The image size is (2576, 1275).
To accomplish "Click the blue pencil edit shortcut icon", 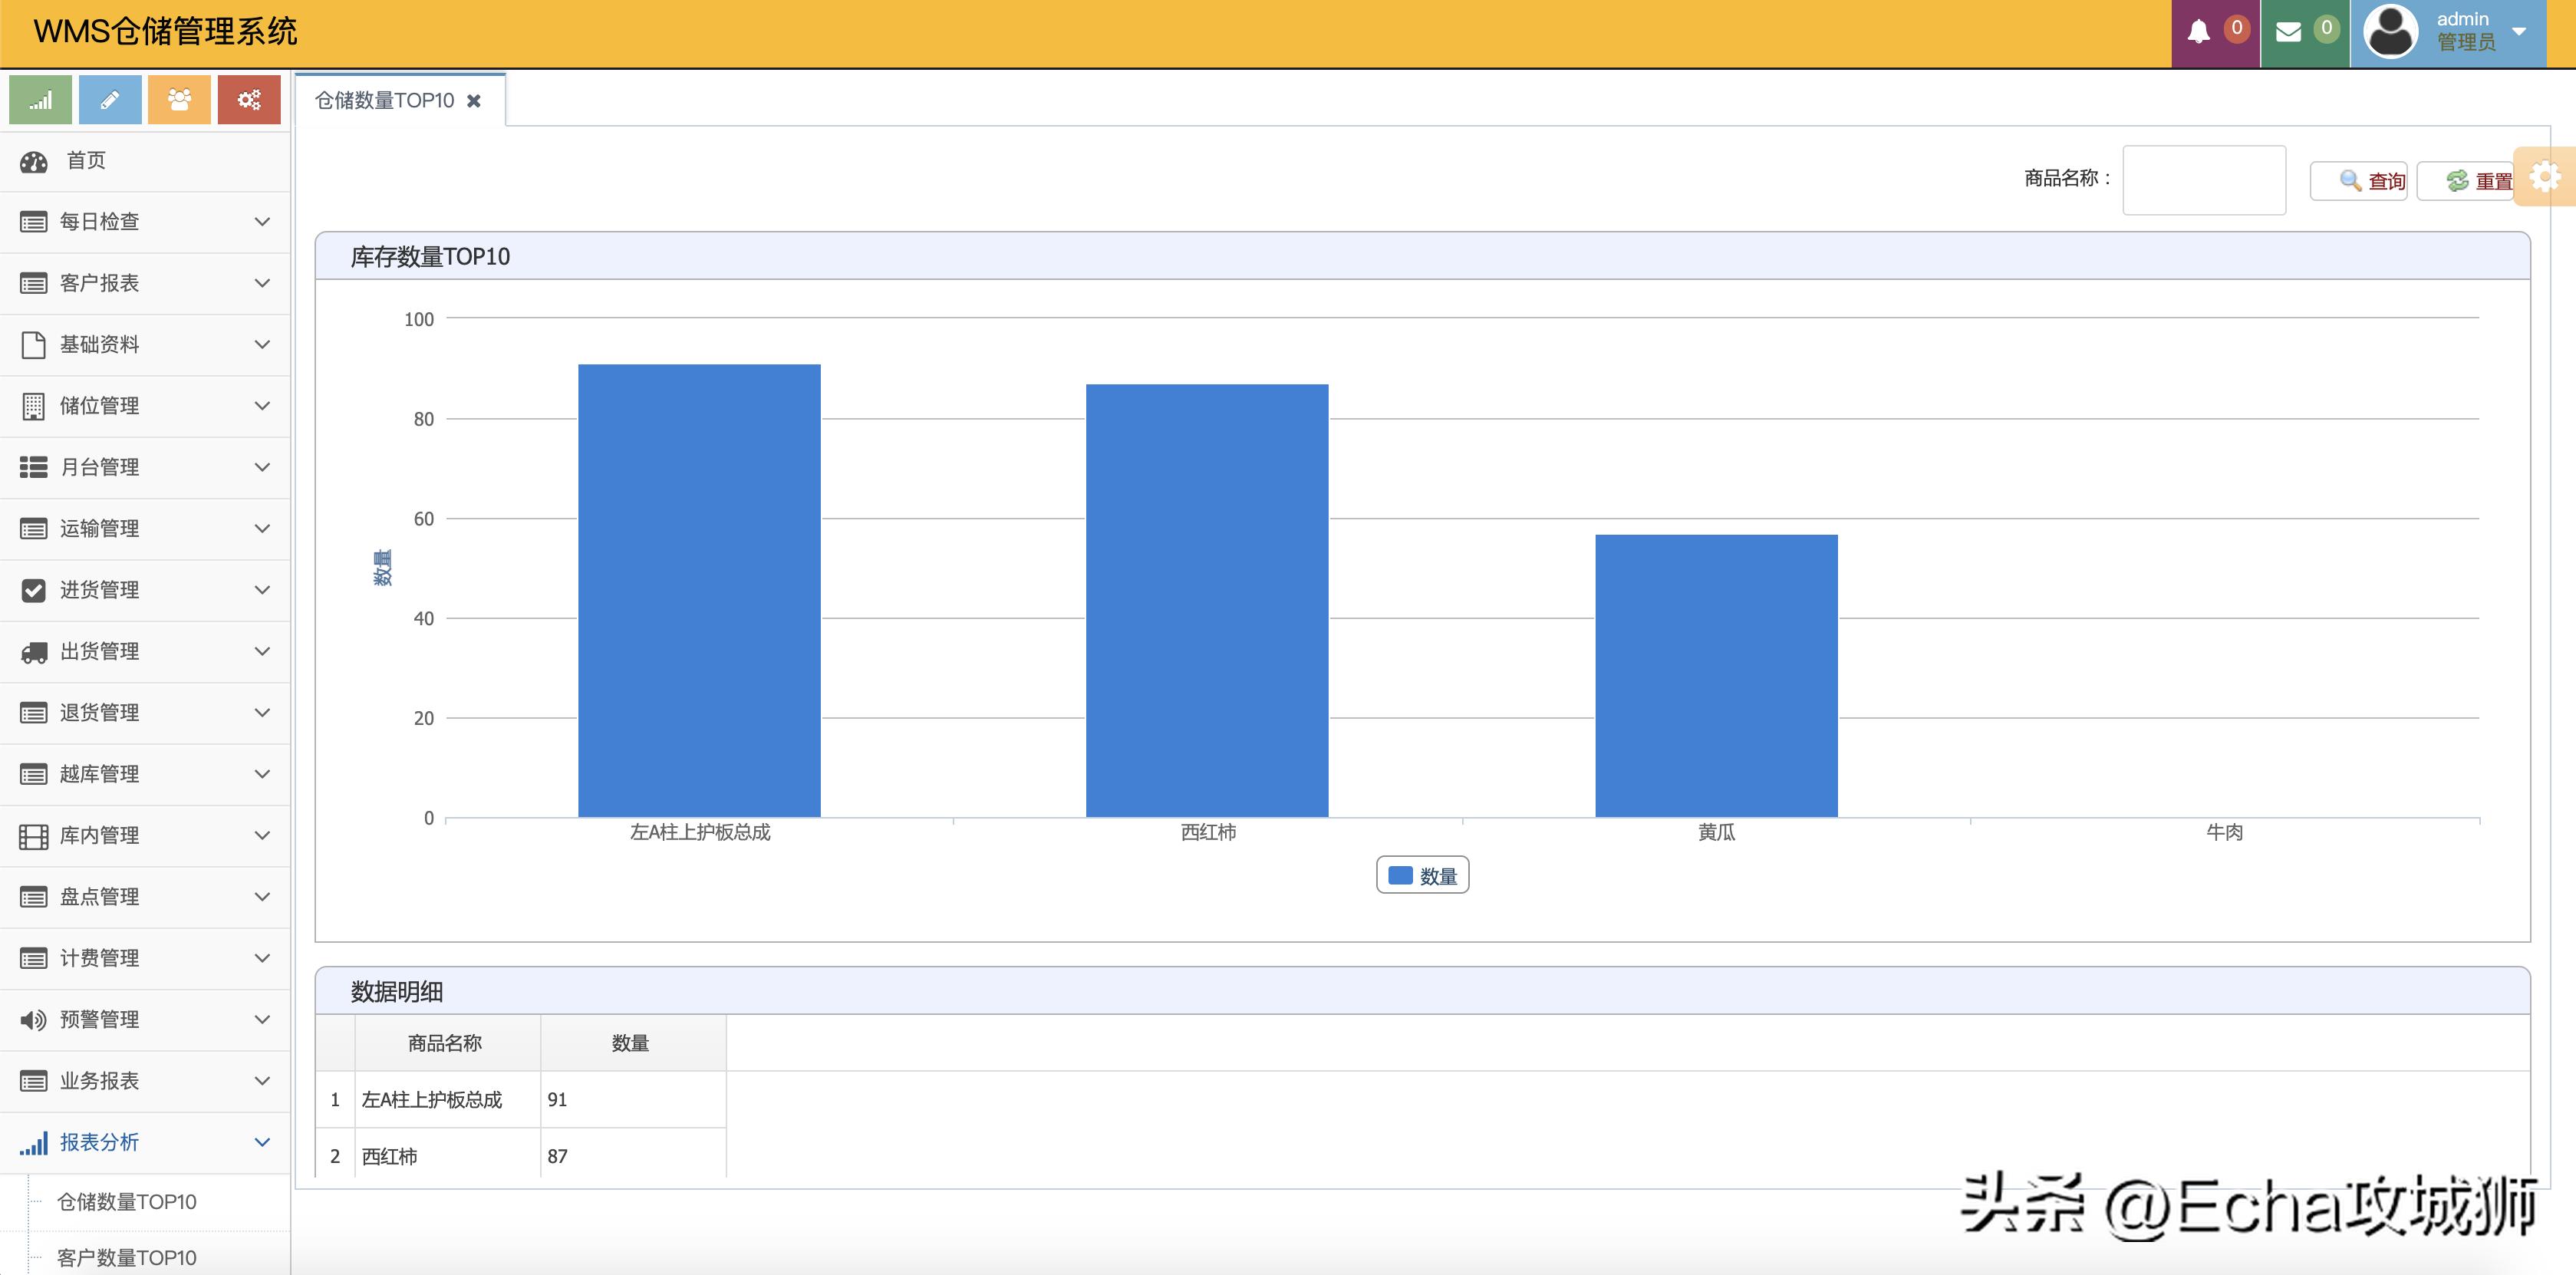I will [110, 100].
